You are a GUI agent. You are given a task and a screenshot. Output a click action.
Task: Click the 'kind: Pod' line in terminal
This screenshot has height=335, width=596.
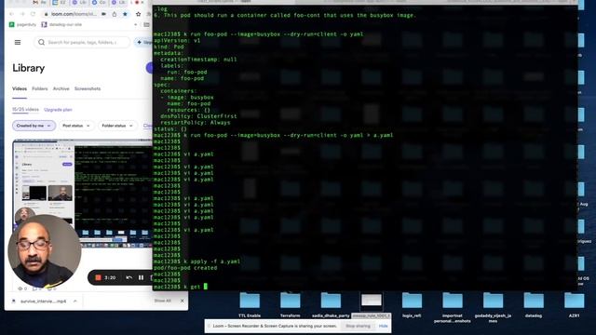click(169, 47)
